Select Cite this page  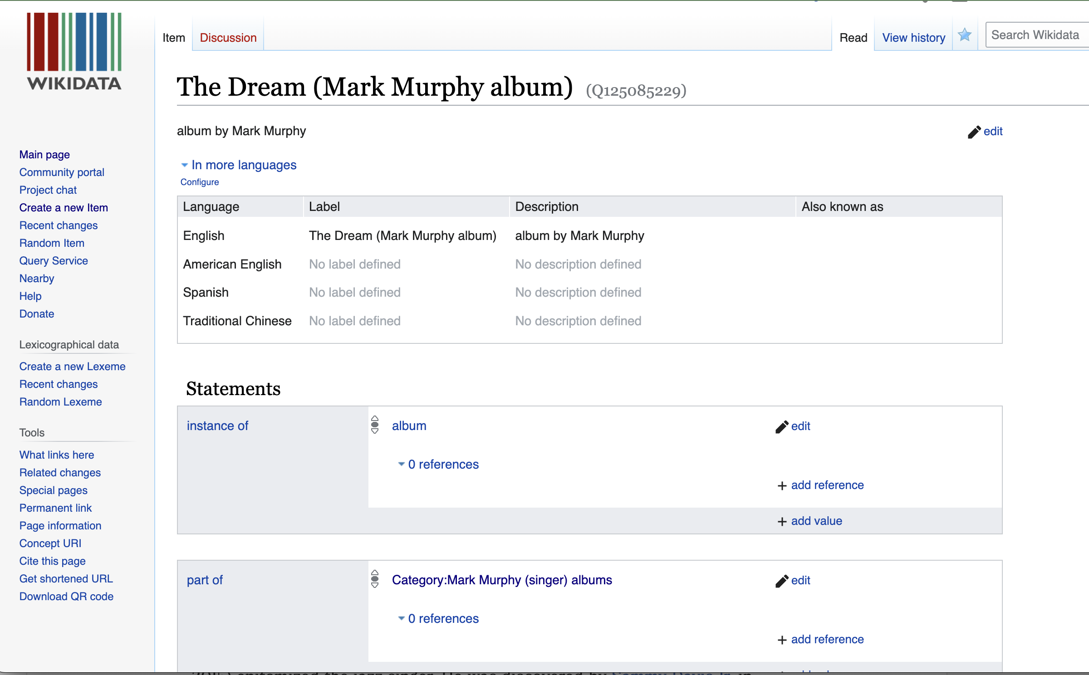pyautogui.click(x=53, y=561)
